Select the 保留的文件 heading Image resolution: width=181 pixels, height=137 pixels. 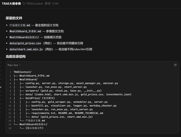tap(14, 18)
